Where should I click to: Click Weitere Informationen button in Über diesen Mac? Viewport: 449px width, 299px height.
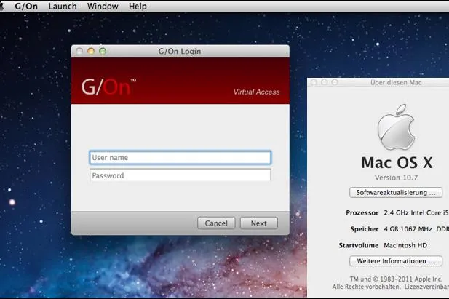396,261
